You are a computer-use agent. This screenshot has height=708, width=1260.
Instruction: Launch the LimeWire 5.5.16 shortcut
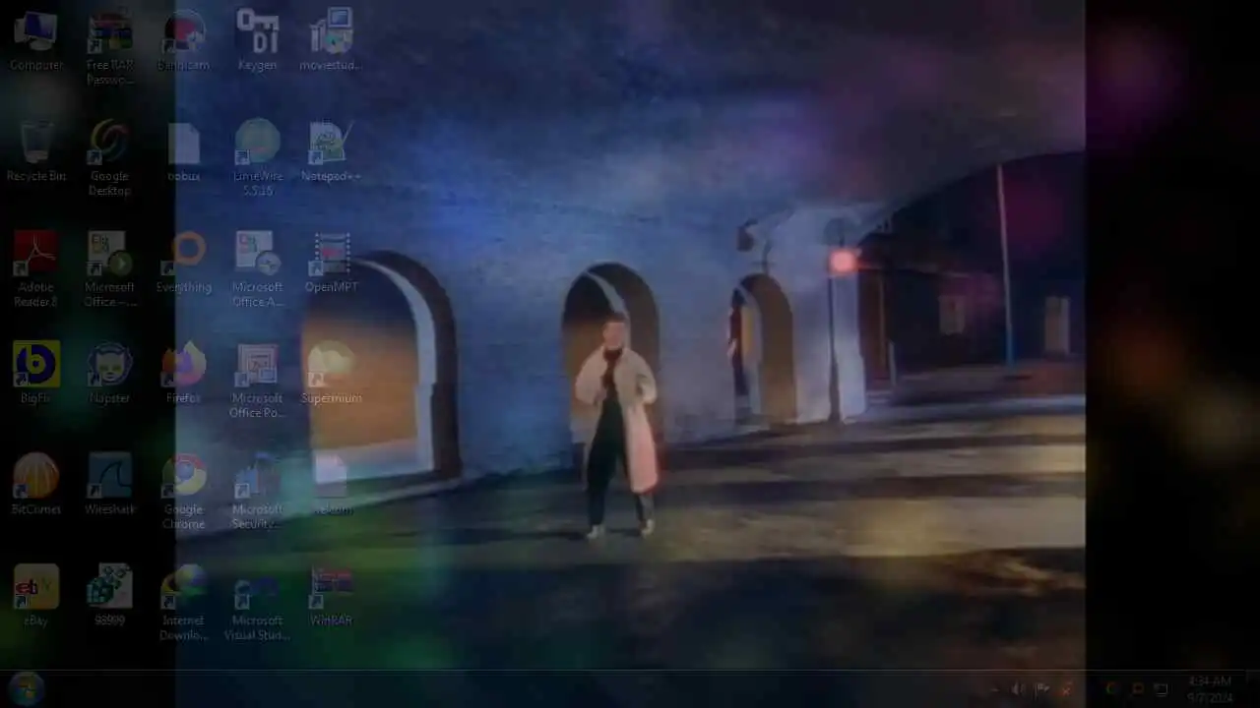point(257,159)
